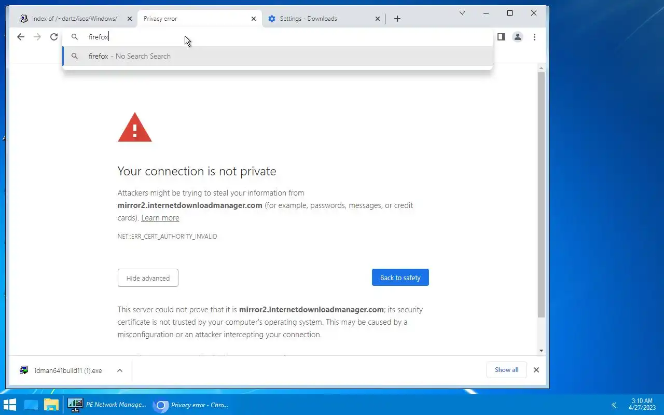Click Back to safety button

pos(400,278)
